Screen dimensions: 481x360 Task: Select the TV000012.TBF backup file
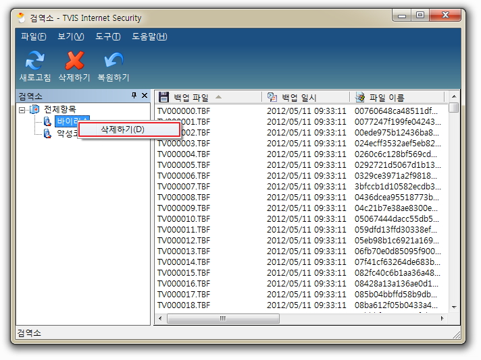click(x=184, y=241)
